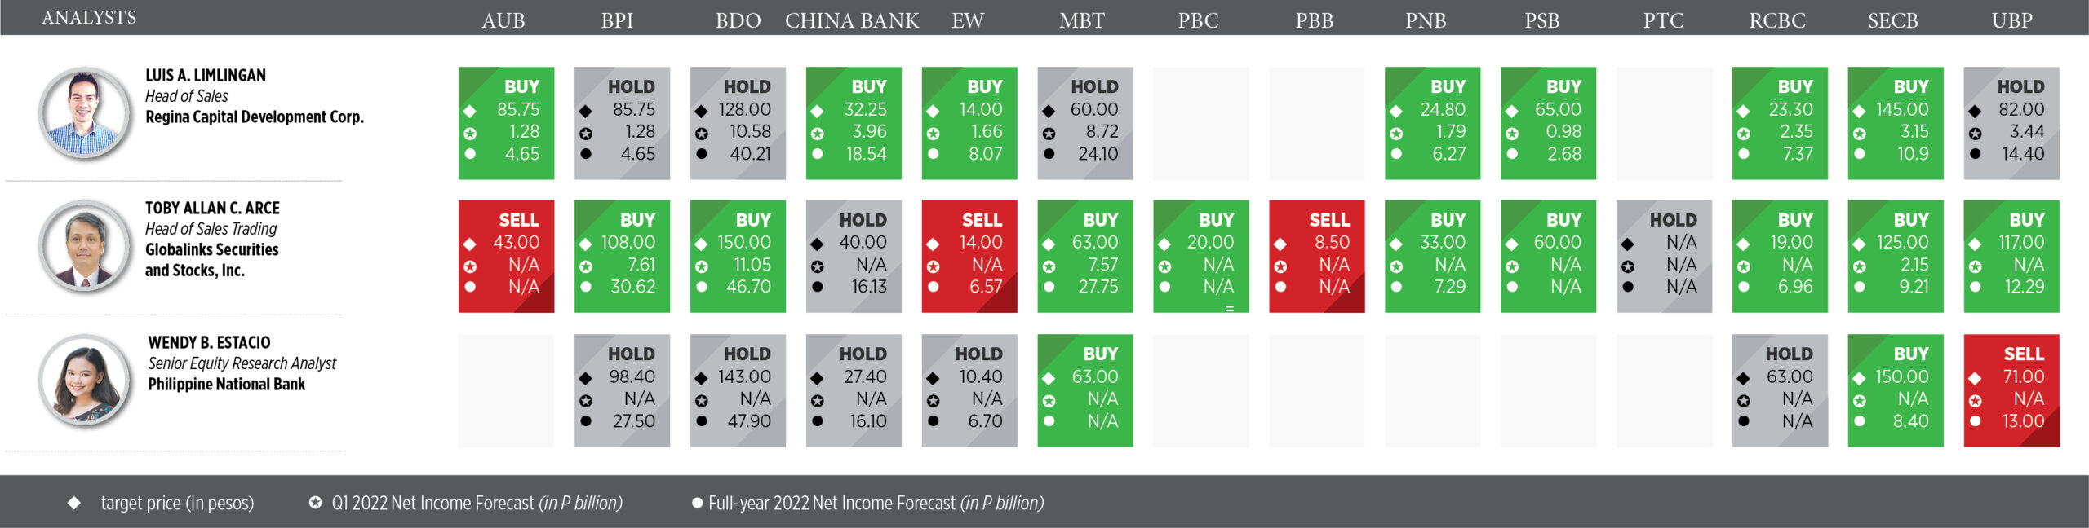Click the Regina Capital Development Corp. text
Image resolution: width=2089 pixels, height=528 pixels.
click(255, 117)
